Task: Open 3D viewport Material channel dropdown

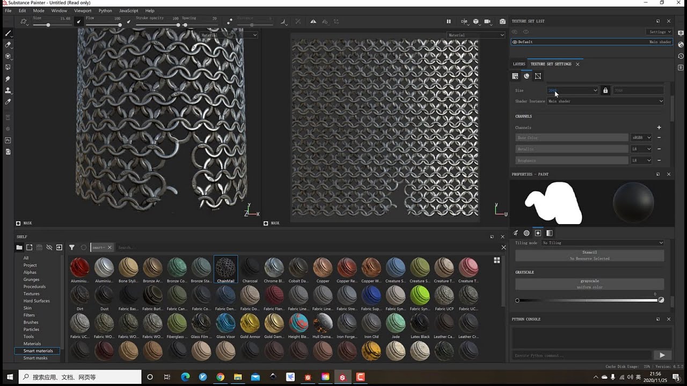Action: coord(229,35)
